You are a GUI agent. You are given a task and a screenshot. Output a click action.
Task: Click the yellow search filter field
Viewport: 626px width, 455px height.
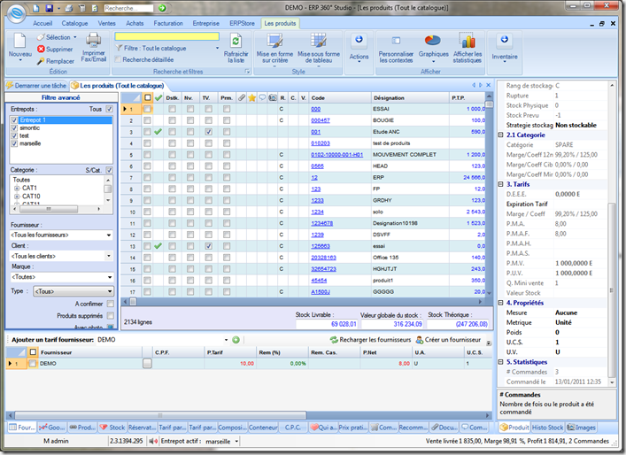(166, 36)
